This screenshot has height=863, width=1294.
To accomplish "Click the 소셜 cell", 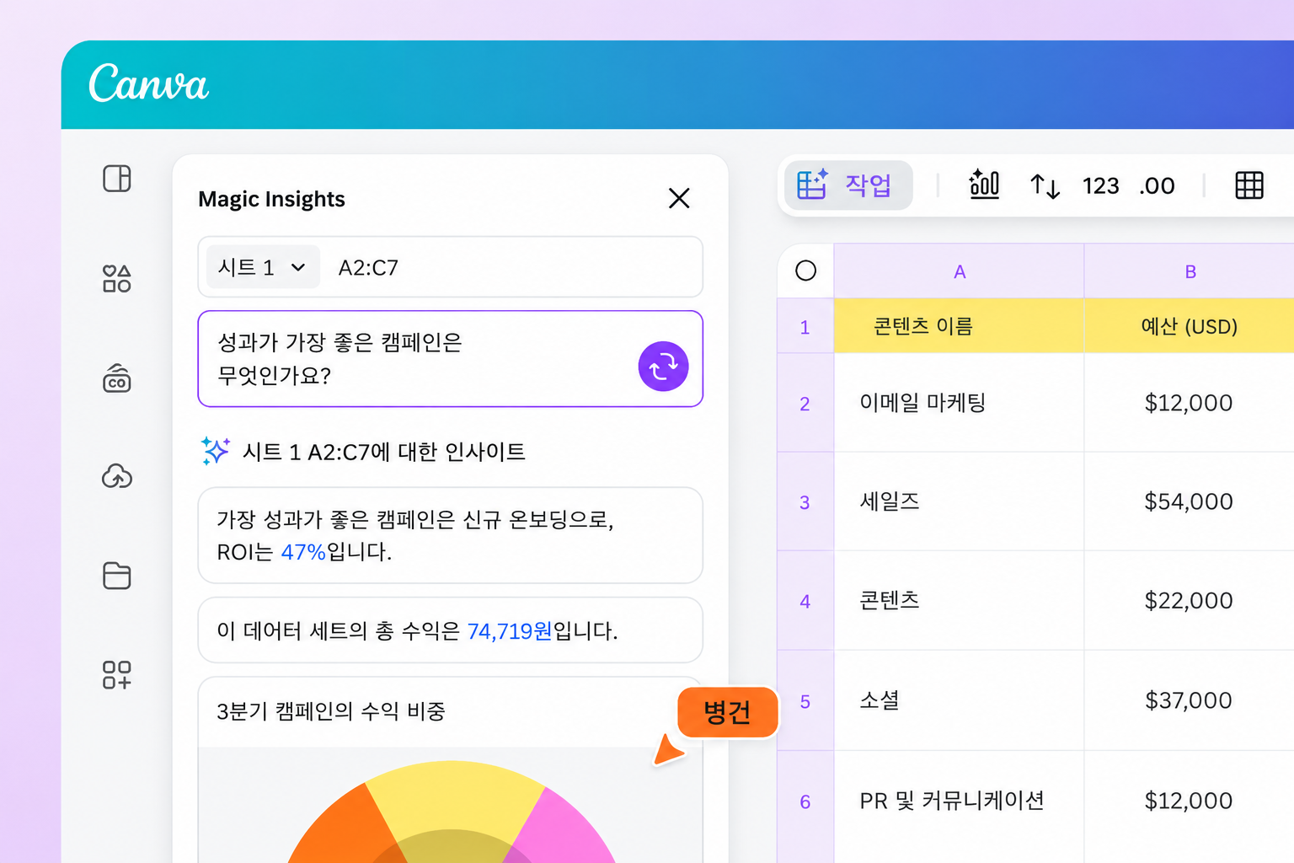I will coord(959,701).
